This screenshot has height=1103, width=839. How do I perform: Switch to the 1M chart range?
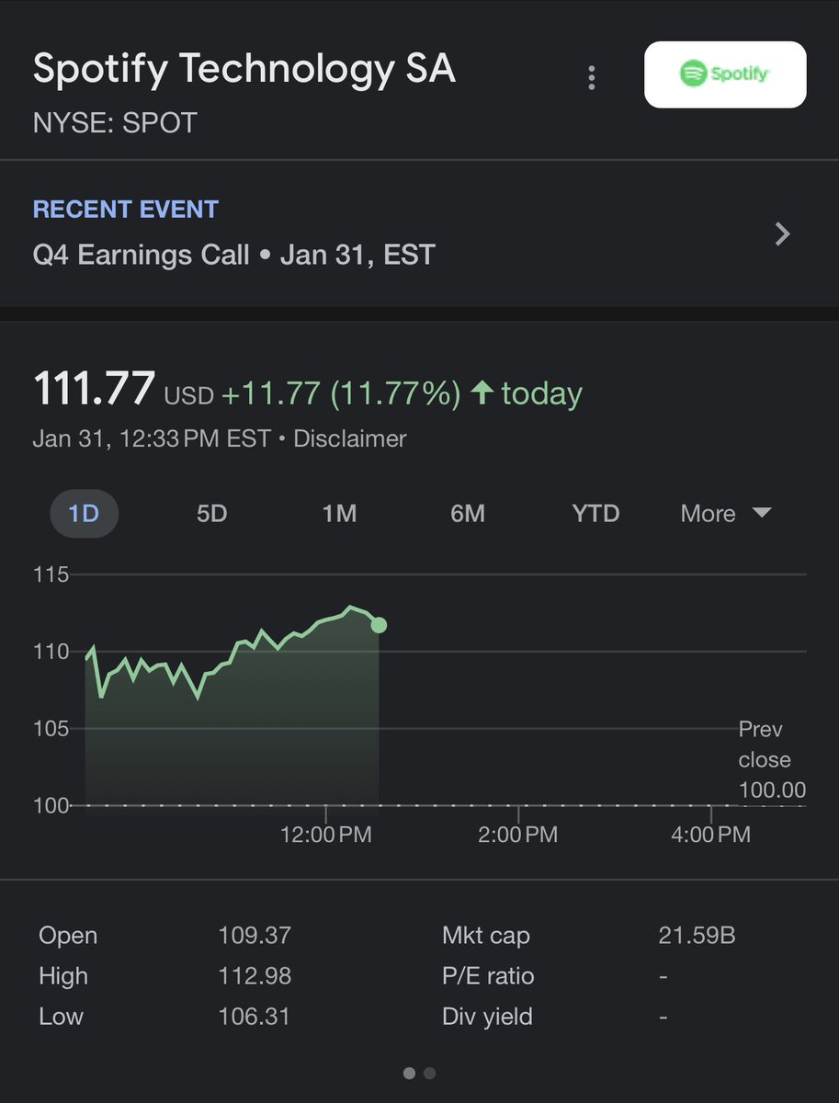[339, 513]
